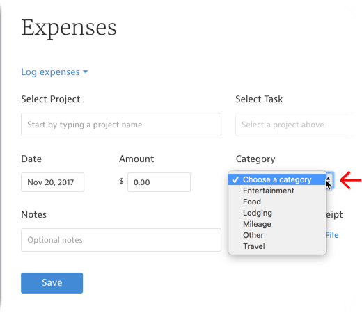The image size is (362, 313).
Task: Click the File link under Receipt
Action: [332, 235]
